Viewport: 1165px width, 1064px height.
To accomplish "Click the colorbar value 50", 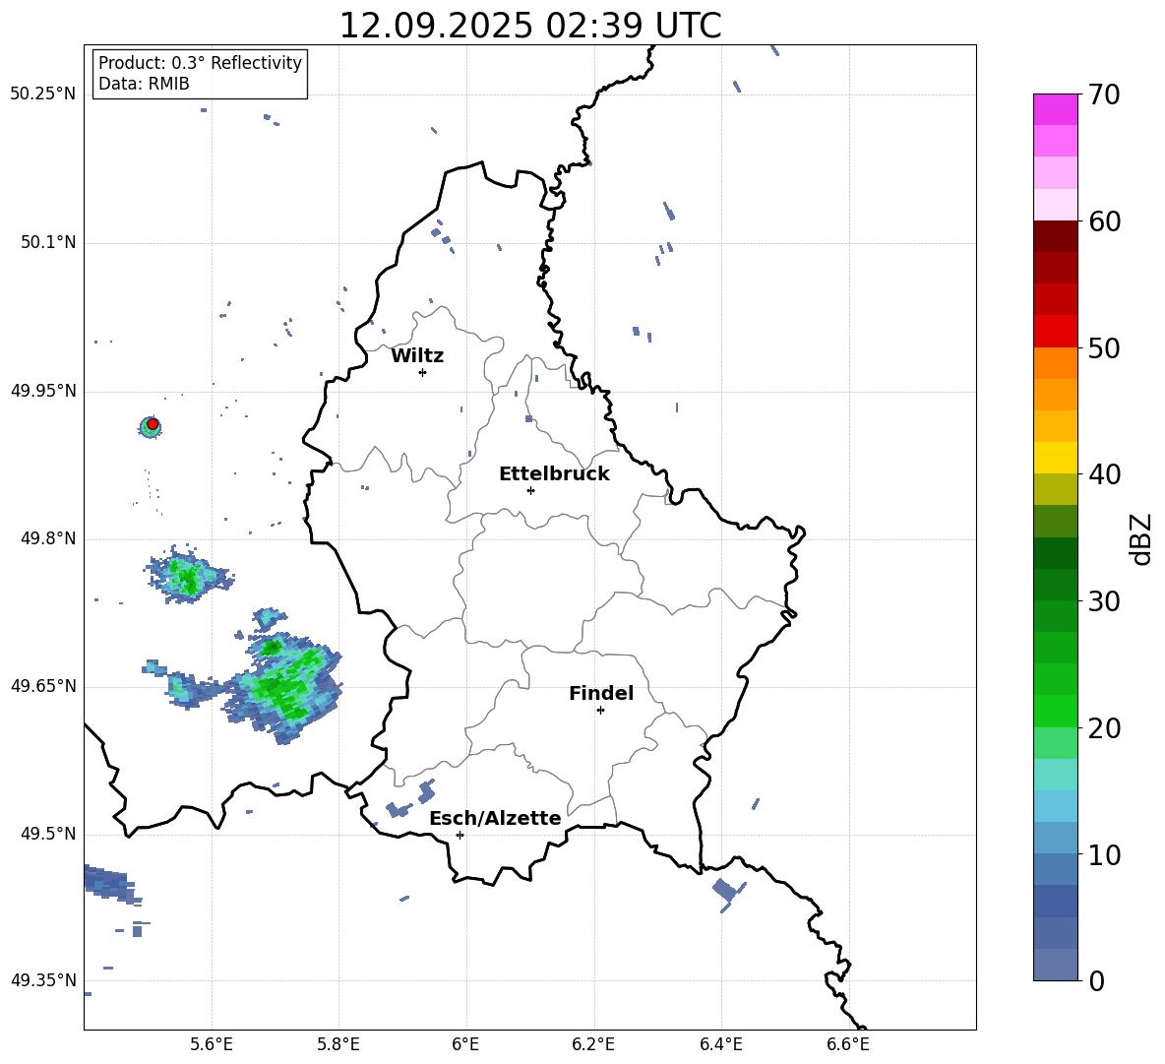I will pos(1104,348).
